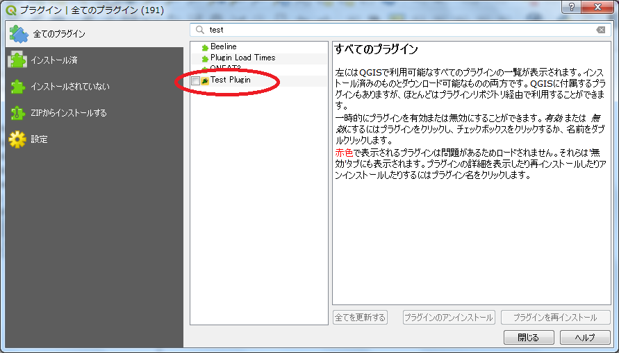Image resolution: width=619 pixels, height=353 pixels.
Task: Click the Upgrade all (全てを更新する) button
Action: click(360, 317)
